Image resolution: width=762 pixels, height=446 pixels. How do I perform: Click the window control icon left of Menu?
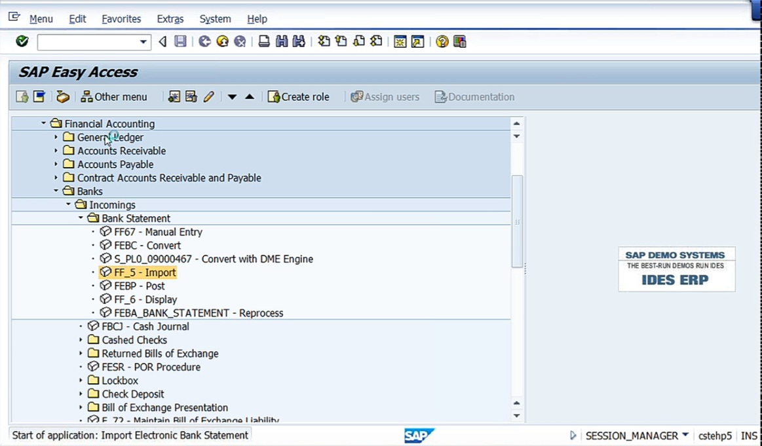point(14,18)
